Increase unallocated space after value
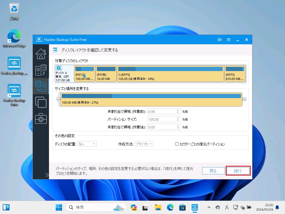The width and height of the screenshot is (285, 214). click(178, 126)
